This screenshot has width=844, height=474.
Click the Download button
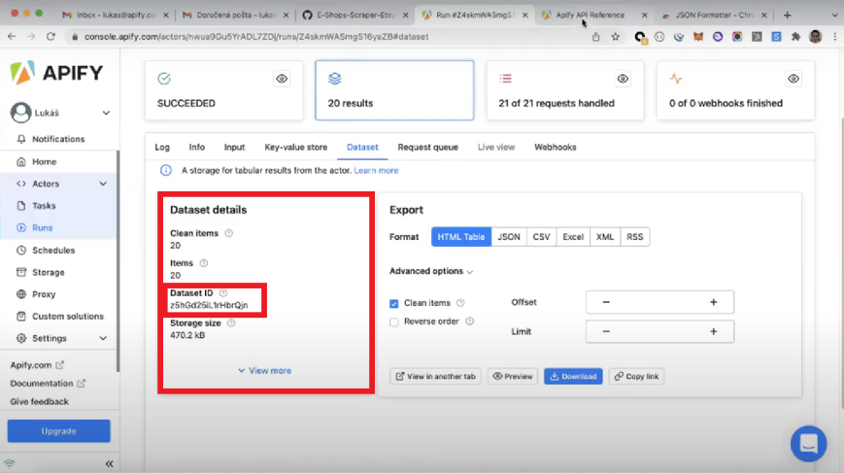click(x=573, y=376)
